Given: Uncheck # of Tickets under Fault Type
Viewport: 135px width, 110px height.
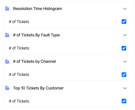Looking at the screenshot, I should pyautogui.click(x=124, y=48).
